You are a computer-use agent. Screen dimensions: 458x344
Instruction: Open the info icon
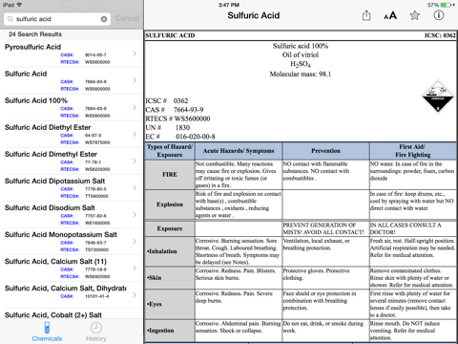click(x=439, y=15)
